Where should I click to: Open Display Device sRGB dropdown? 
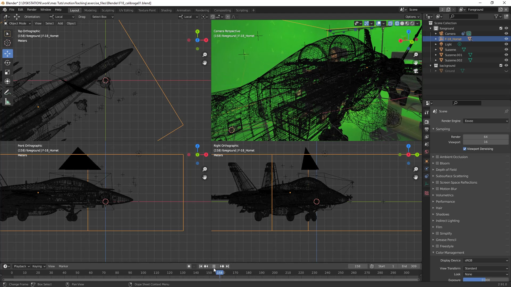[486, 261]
